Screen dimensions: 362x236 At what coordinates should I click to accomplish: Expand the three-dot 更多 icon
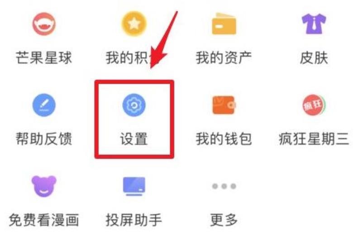(224, 186)
